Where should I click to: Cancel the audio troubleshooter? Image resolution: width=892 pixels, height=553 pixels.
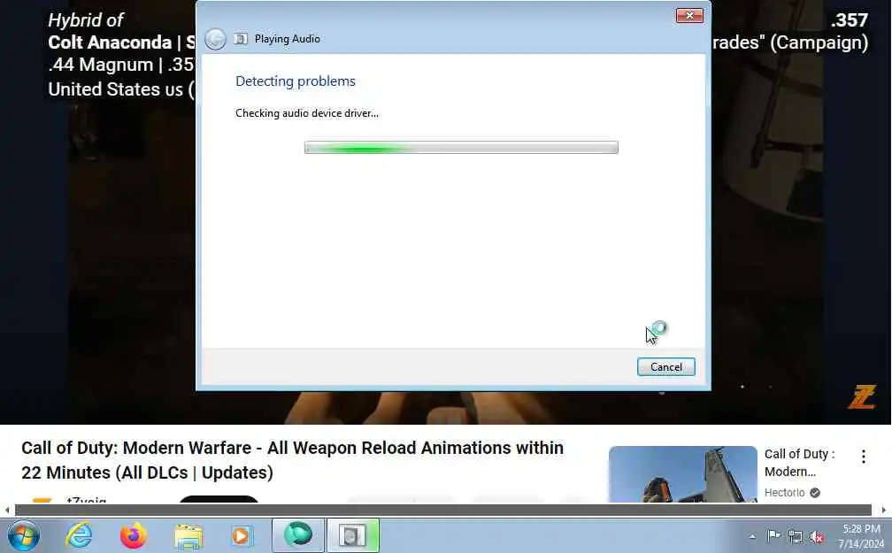665,367
